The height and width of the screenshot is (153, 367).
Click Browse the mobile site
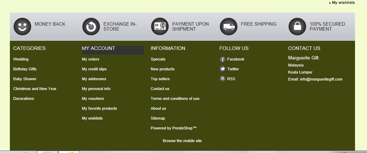(182, 141)
